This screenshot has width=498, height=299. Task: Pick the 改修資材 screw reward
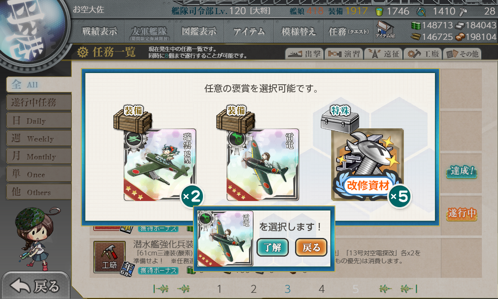click(x=367, y=165)
